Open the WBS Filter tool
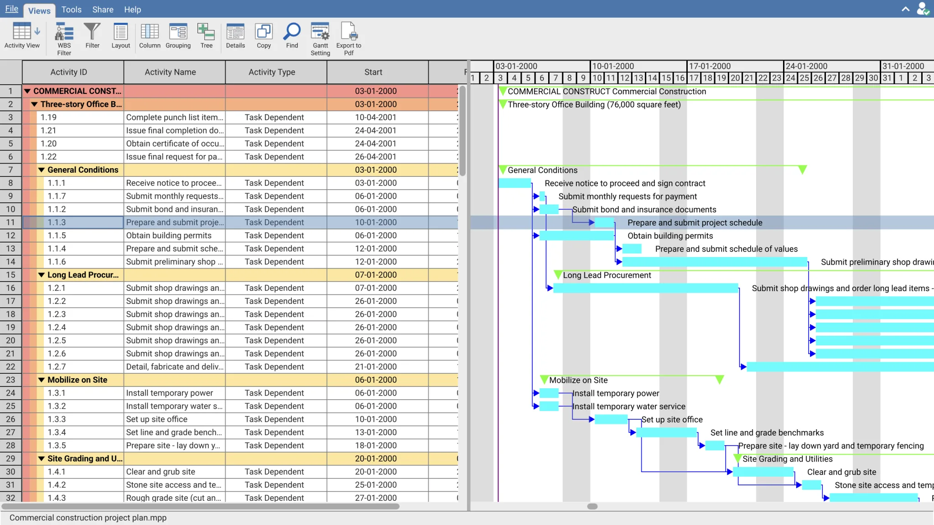 [x=64, y=39]
